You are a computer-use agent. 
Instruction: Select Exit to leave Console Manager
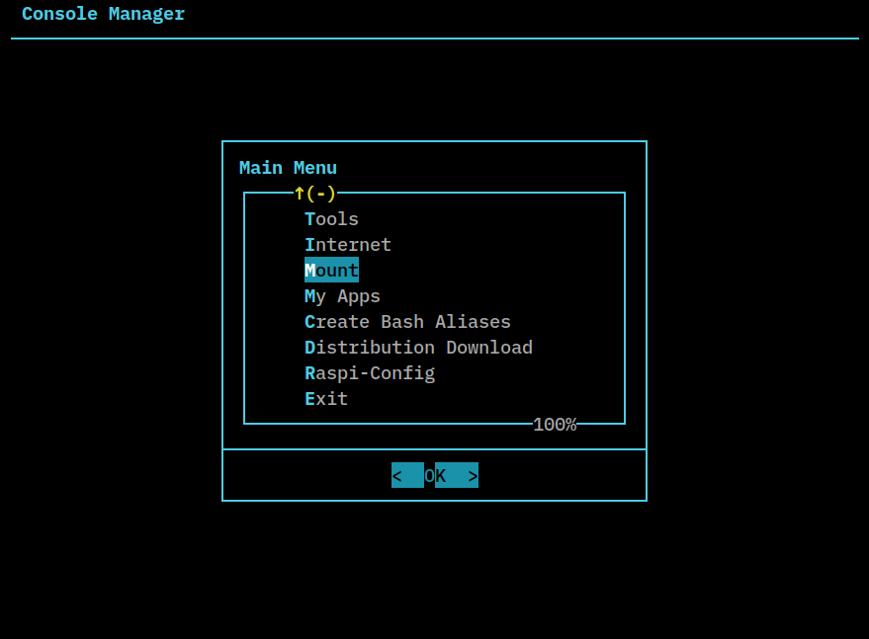tap(325, 398)
